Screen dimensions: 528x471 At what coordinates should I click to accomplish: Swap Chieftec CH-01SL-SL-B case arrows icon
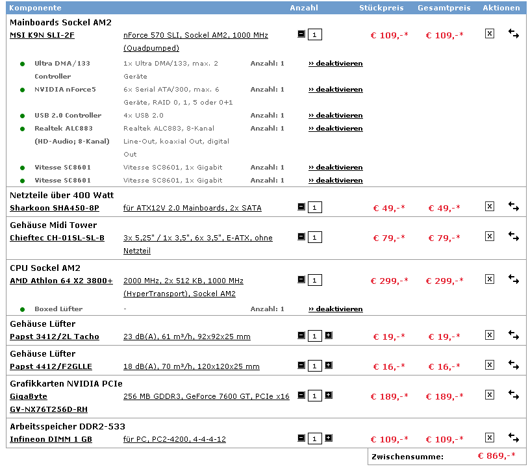coord(514,236)
